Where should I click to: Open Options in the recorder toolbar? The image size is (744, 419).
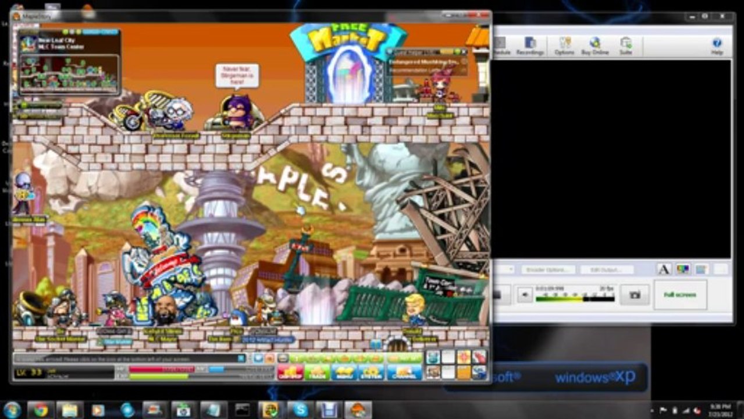tap(564, 46)
